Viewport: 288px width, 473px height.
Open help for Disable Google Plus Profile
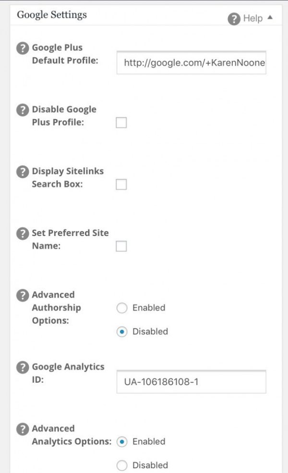pyautogui.click(x=22, y=110)
